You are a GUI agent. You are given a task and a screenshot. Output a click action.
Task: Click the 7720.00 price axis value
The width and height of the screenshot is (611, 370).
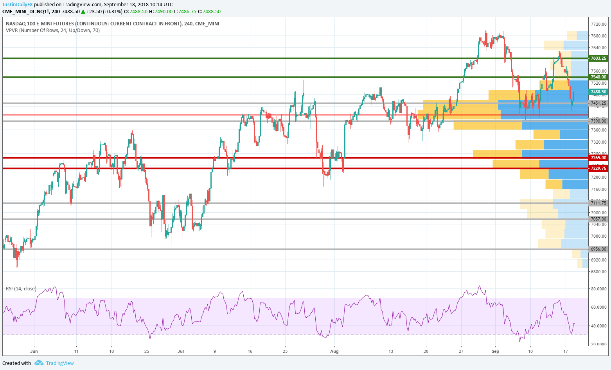coord(598,24)
